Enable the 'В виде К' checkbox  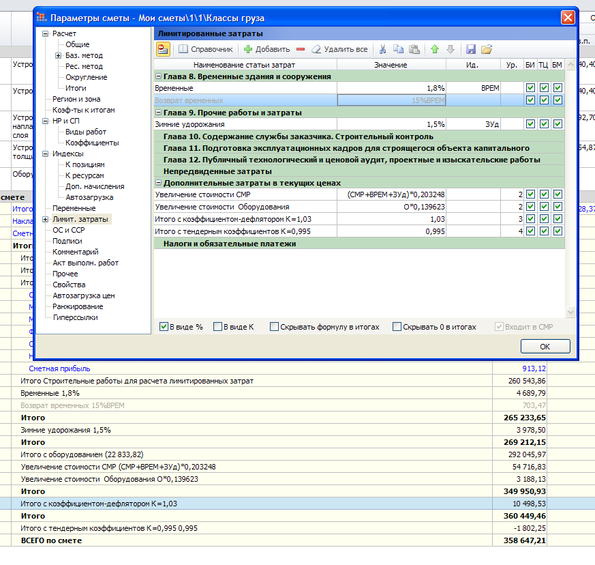218,327
